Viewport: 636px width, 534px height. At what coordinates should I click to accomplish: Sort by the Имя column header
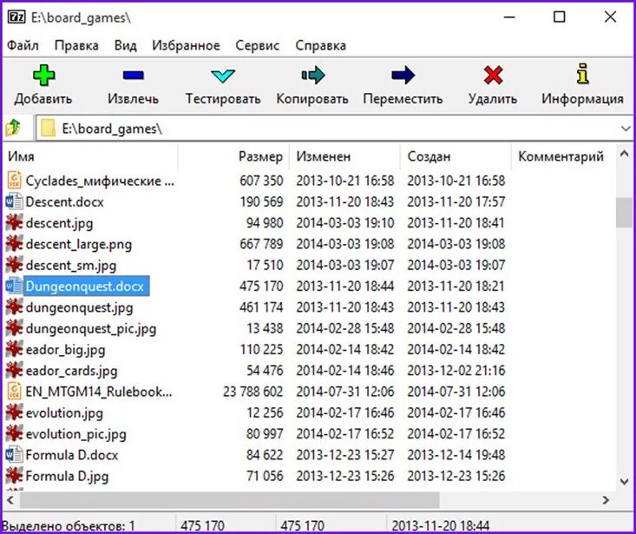[x=90, y=156]
